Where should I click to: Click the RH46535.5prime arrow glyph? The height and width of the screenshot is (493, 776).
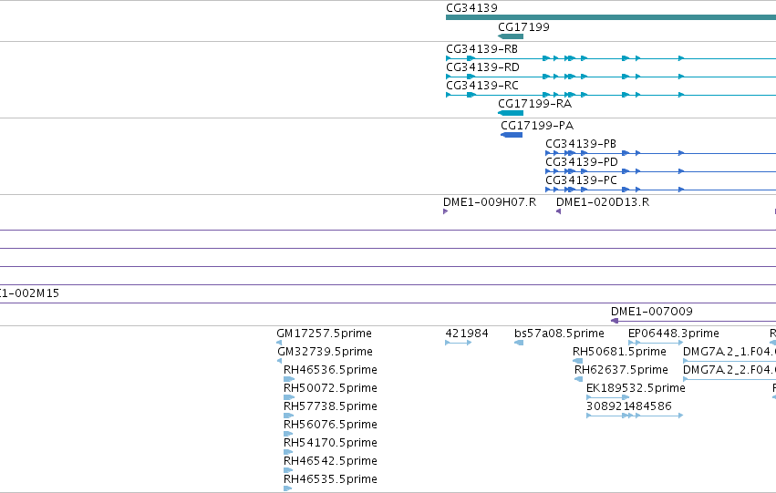[287, 488]
